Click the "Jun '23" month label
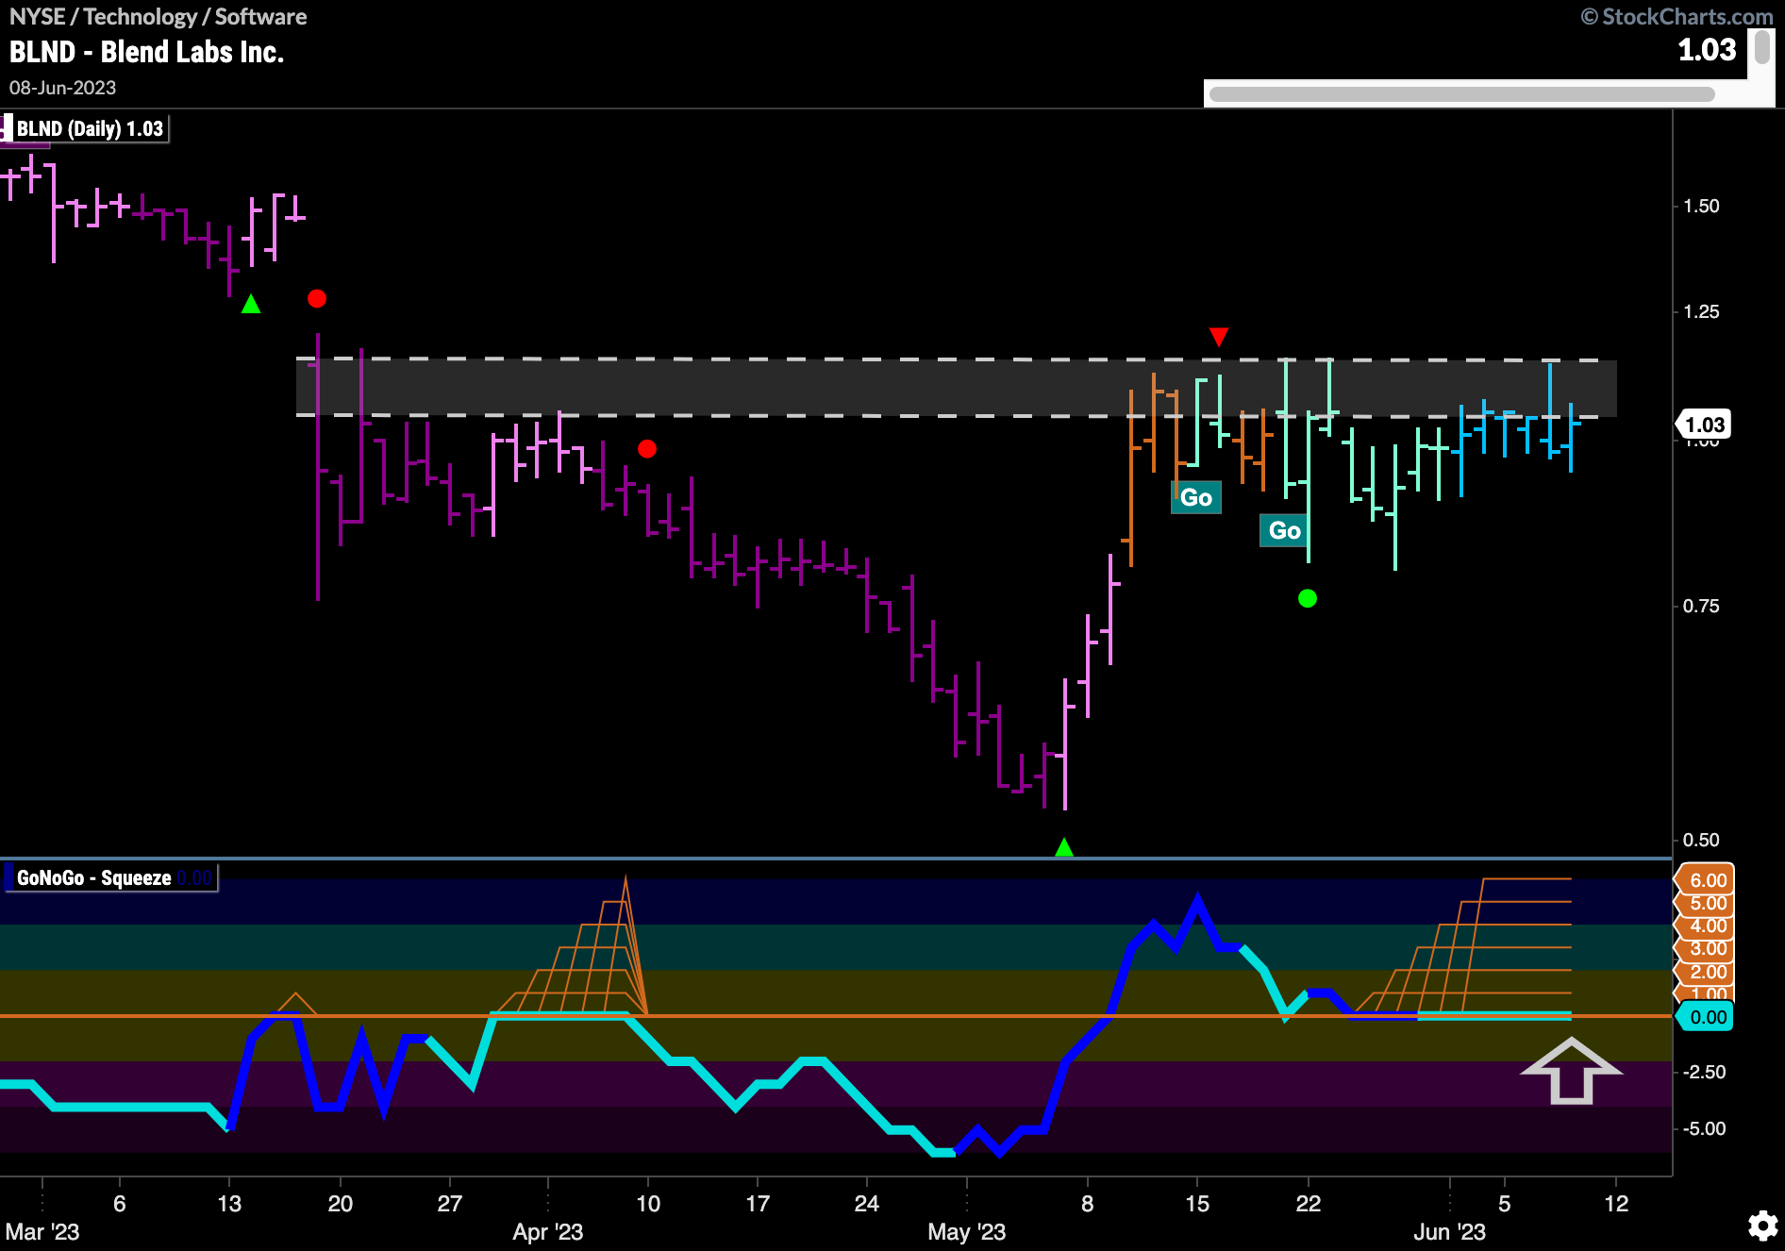The image size is (1785, 1251). coord(1449,1232)
